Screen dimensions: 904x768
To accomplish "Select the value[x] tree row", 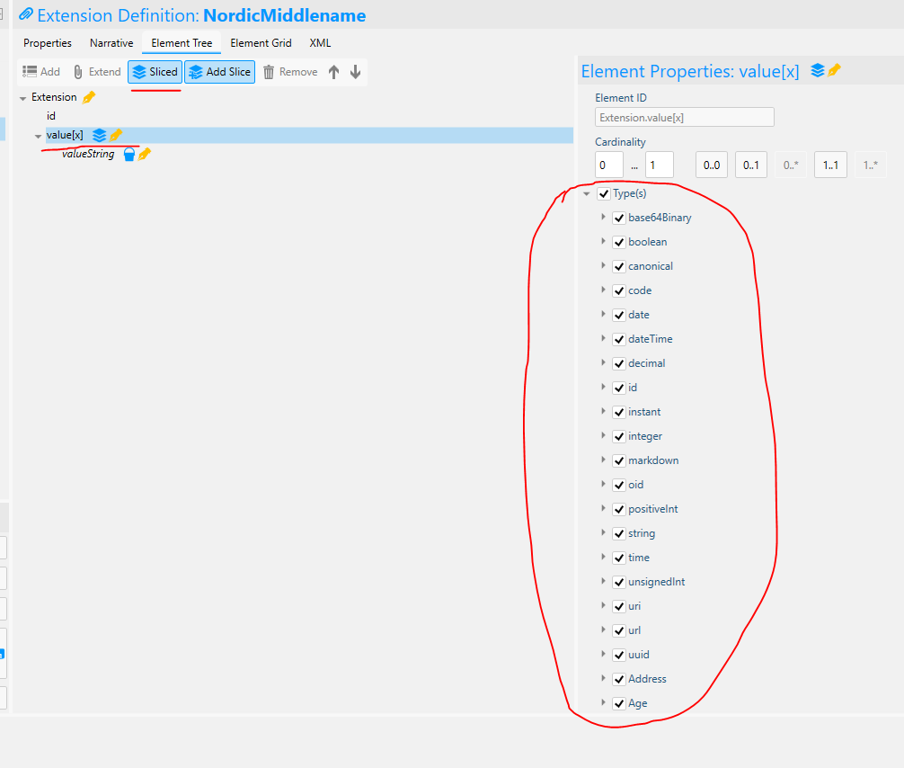I will click(x=309, y=135).
